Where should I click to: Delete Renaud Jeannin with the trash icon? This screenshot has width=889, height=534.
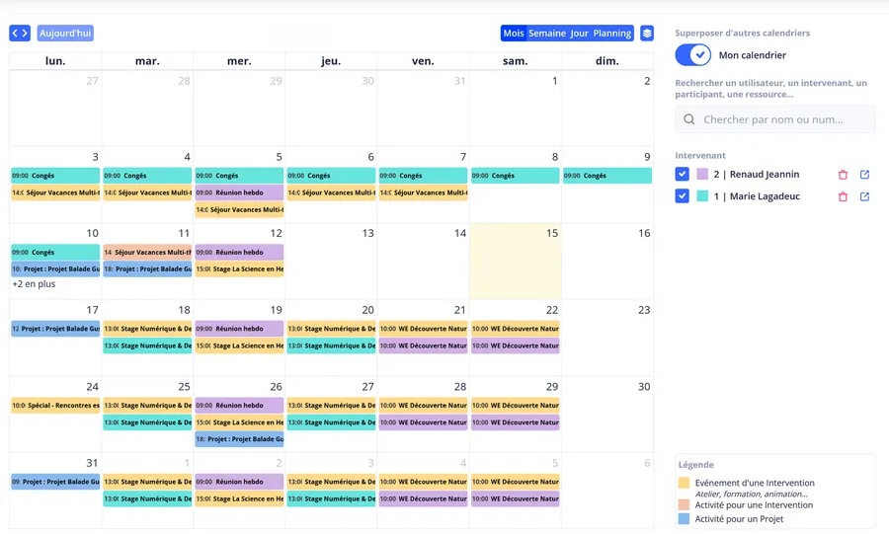[844, 175]
